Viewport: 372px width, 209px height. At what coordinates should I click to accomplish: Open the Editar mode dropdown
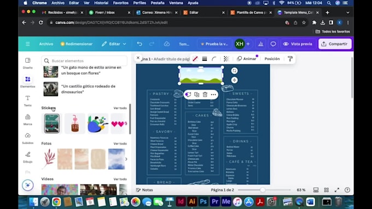(x=114, y=44)
